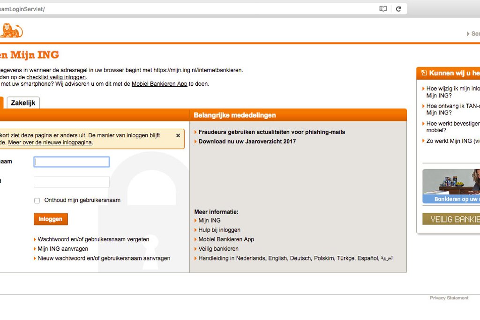The width and height of the screenshot is (480, 320).
Task: Click the ING lion logo
Action: (x=11, y=31)
